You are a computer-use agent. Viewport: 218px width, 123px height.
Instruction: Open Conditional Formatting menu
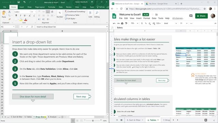[75, 12]
